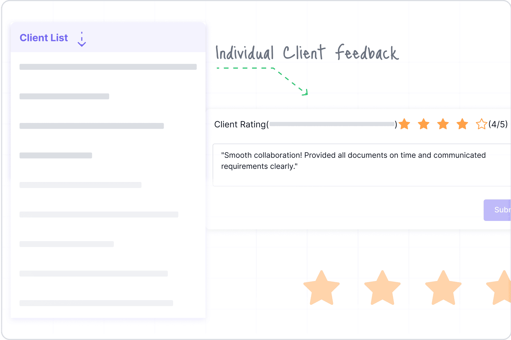Click the fourth filled rating star

[462, 124]
